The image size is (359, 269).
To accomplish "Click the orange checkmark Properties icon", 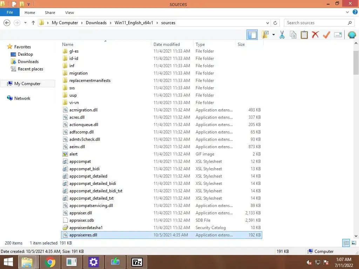I will point(326,35).
